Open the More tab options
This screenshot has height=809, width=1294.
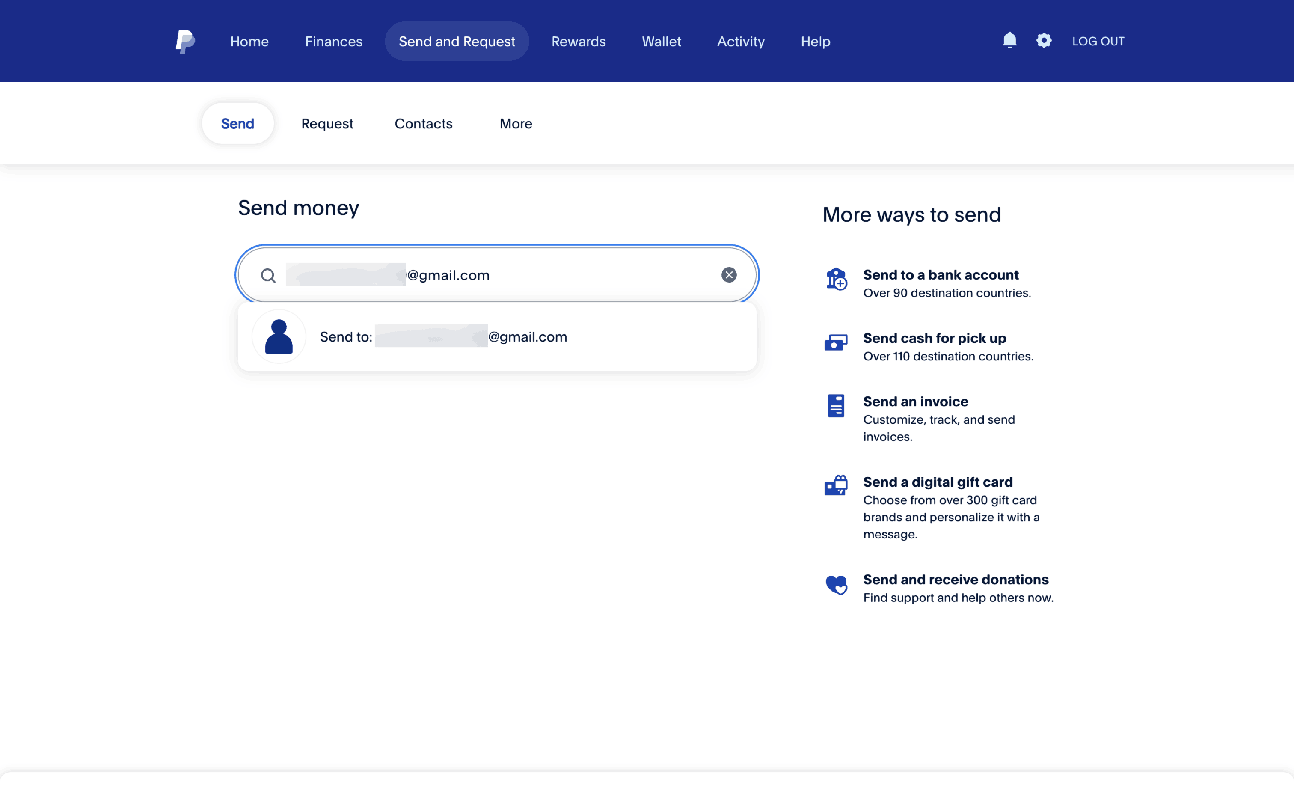click(x=516, y=124)
